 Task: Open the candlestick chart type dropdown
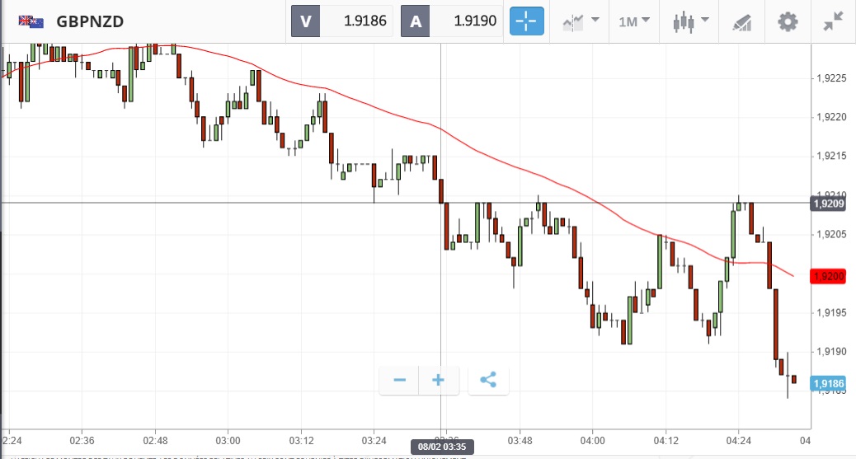click(x=691, y=21)
